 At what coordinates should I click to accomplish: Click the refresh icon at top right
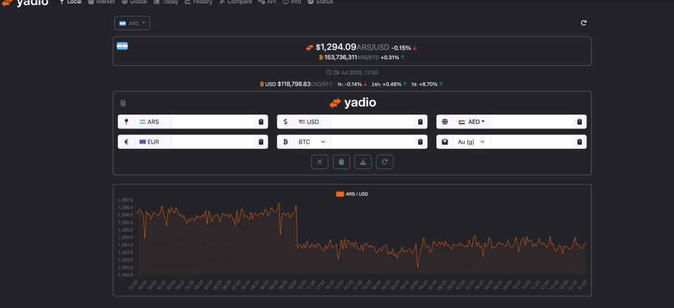583,23
